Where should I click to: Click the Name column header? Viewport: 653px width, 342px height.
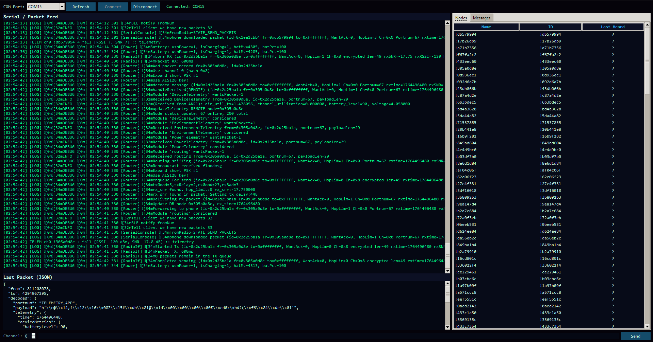click(486, 27)
